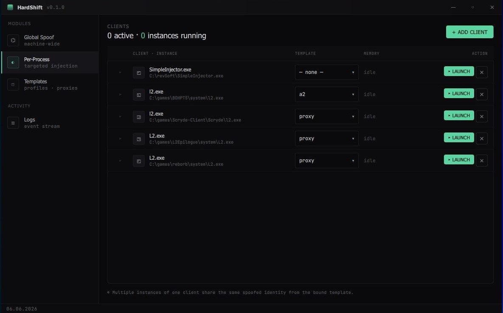Launch L2.exe from L2Epilogue folder
The width and height of the screenshot is (503, 313).
pyautogui.click(x=459, y=138)
